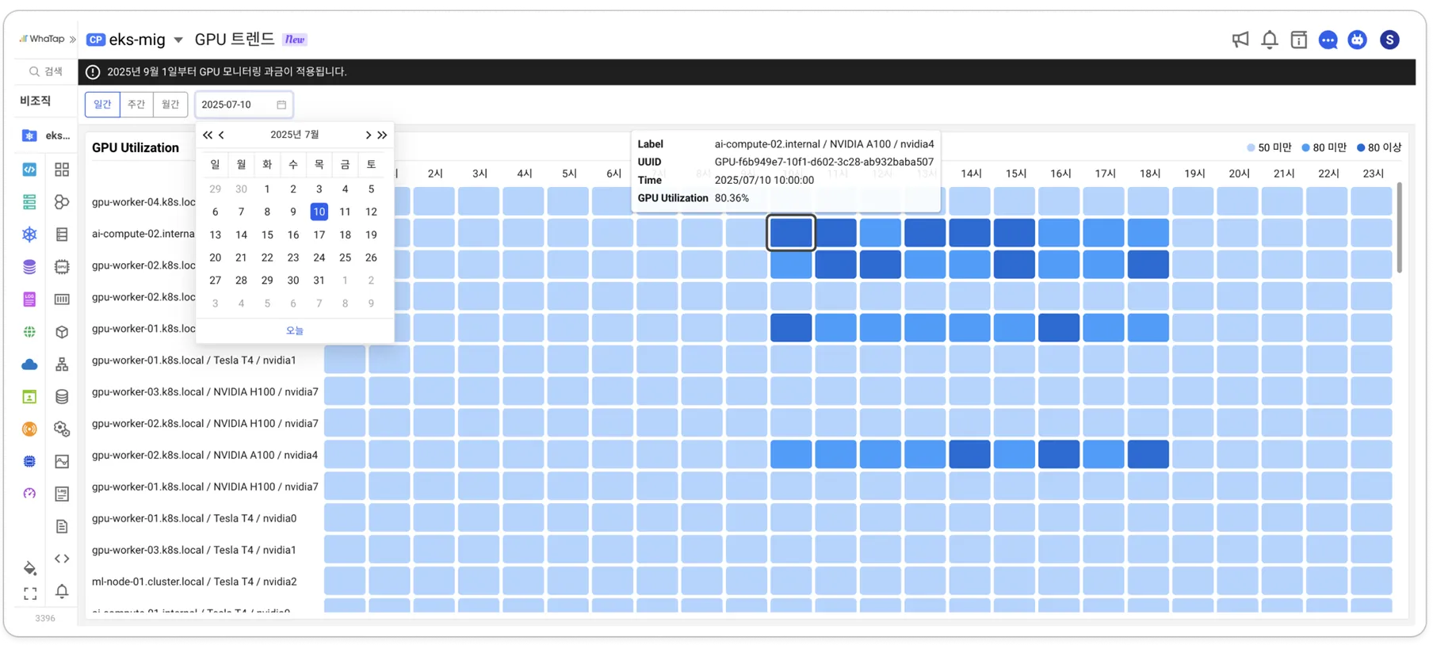This screenshot has width=1433, height=645.
Task: Select highlighted date 10 in calendar
Action: click(319, 212)
